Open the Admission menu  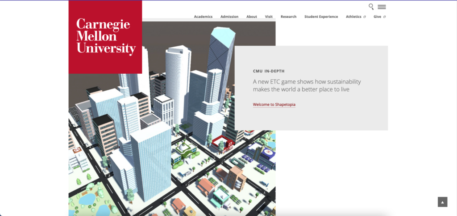229,16
